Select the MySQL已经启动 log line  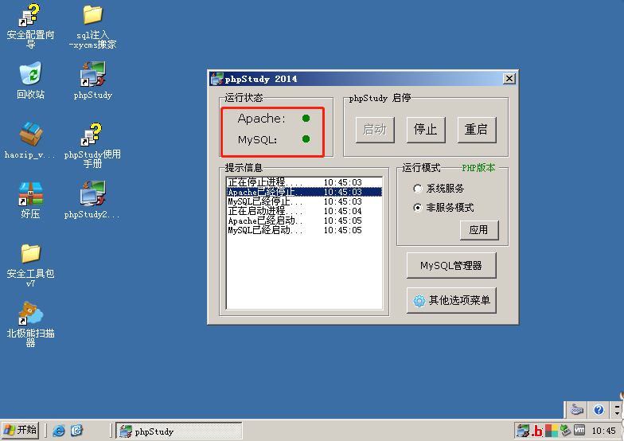pyautogui.click(x=304, y=230)
